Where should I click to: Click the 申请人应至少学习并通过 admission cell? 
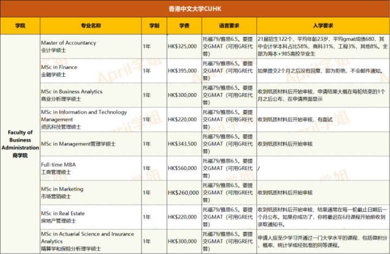tap(323, 242)
